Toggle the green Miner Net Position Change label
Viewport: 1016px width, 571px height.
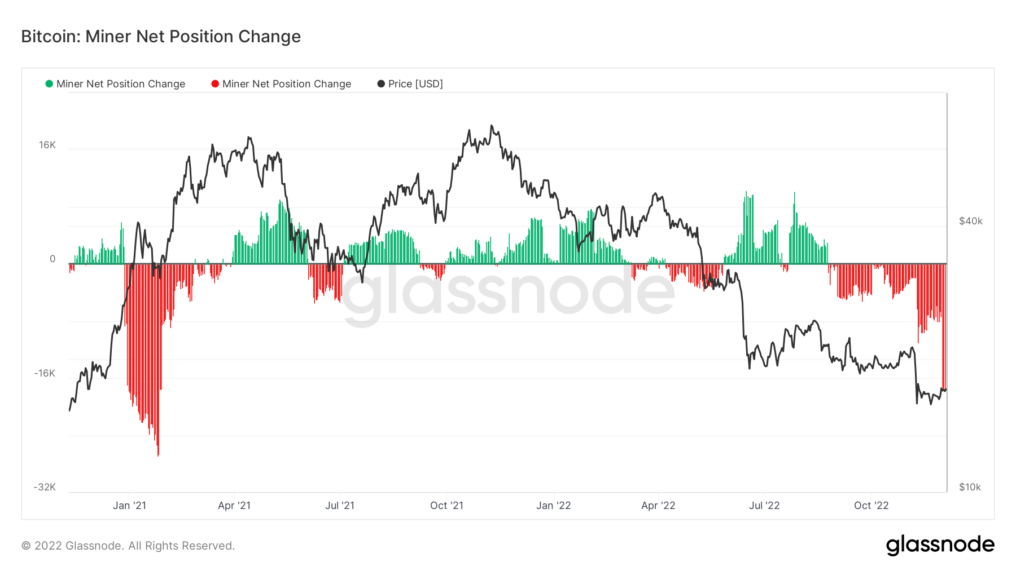[120, 84]
